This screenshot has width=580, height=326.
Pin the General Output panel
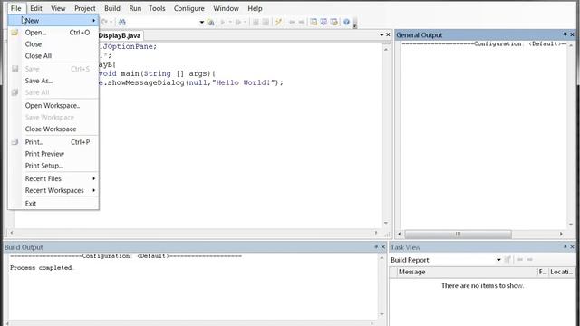point(565,34)
